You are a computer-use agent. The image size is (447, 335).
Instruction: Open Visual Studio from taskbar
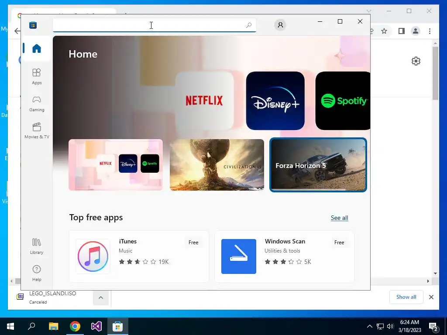click(x=96, y=326)
